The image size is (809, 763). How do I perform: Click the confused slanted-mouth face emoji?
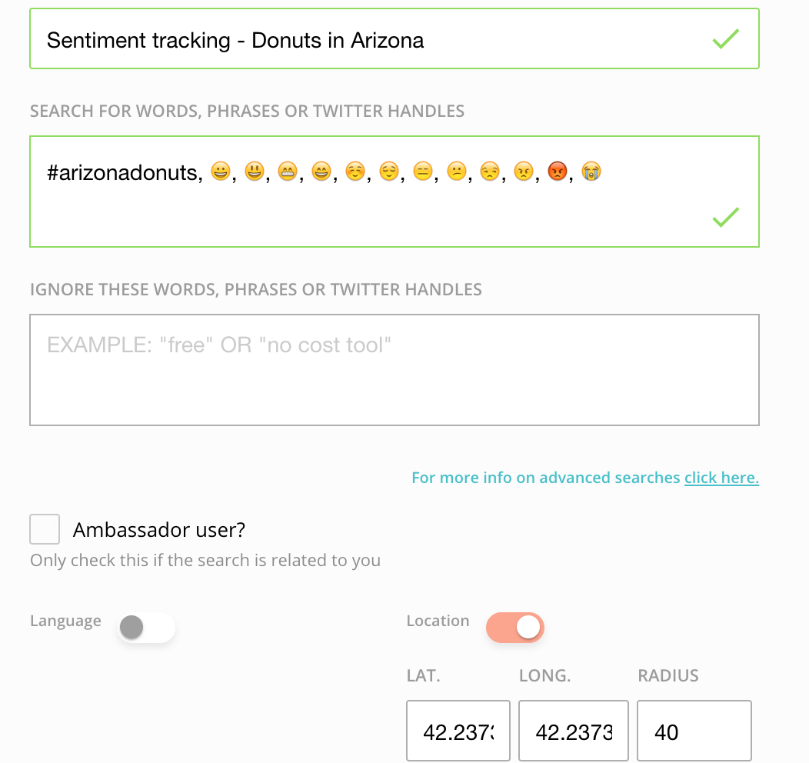pos(455,172)
